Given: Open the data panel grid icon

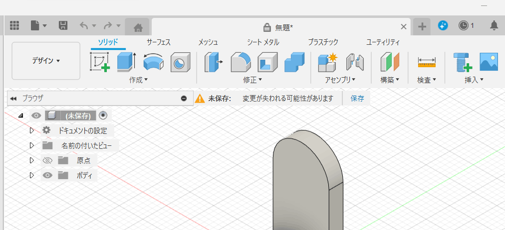Looking at the screenshot, I should [14, 25].
